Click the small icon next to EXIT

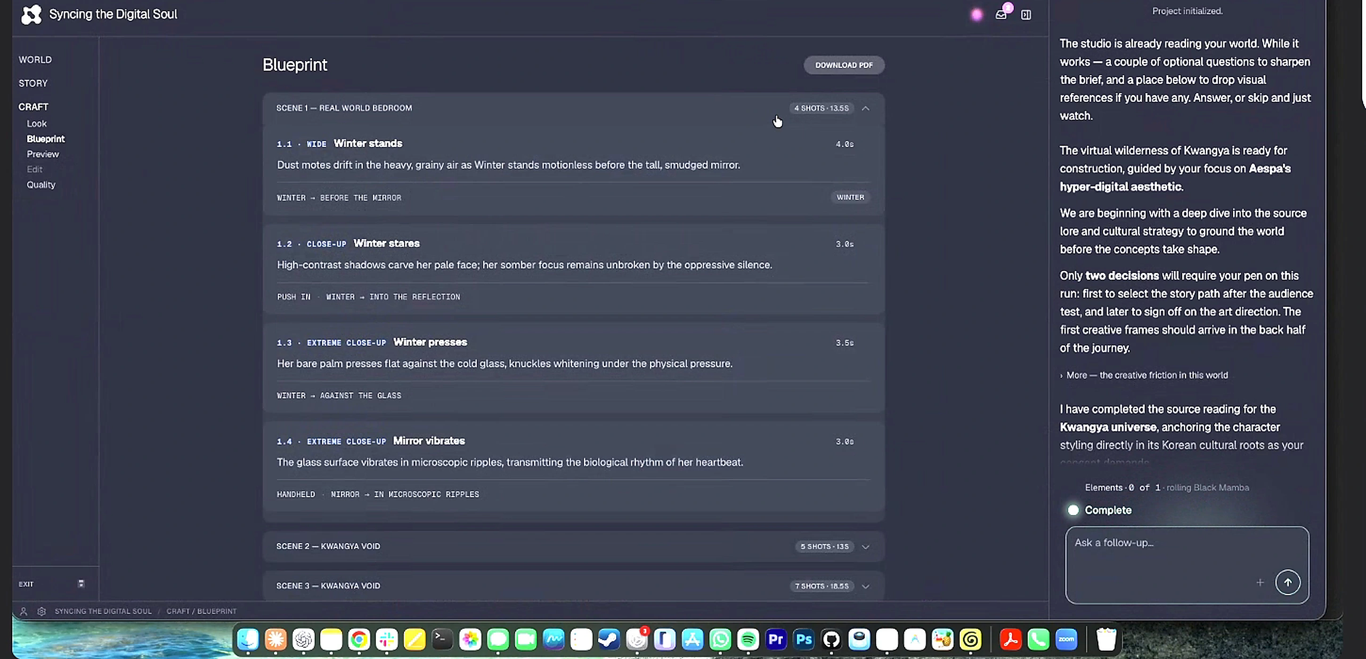[81, 583]
